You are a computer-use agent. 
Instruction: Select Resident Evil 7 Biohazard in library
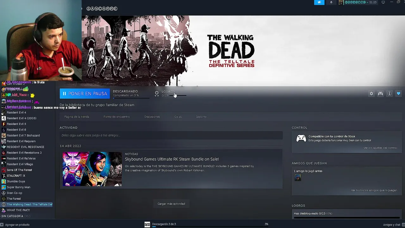[23, 135]
